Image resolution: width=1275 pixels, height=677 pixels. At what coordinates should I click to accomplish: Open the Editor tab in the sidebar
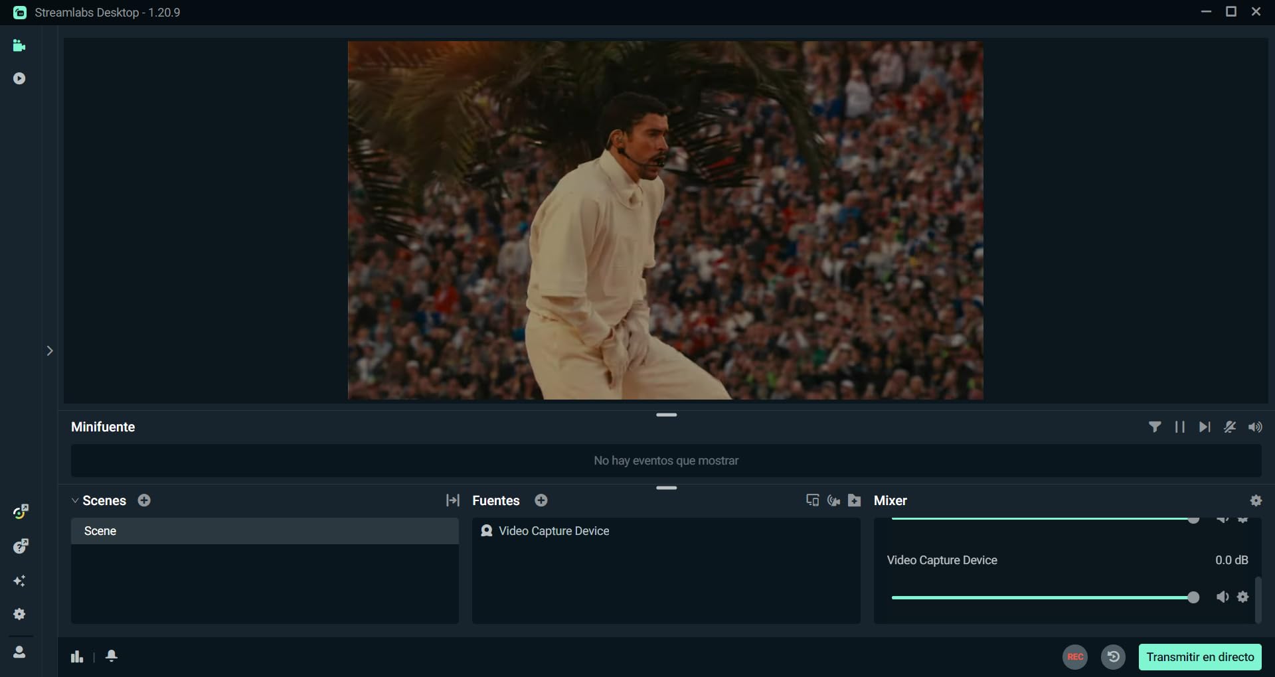[19, 46]
